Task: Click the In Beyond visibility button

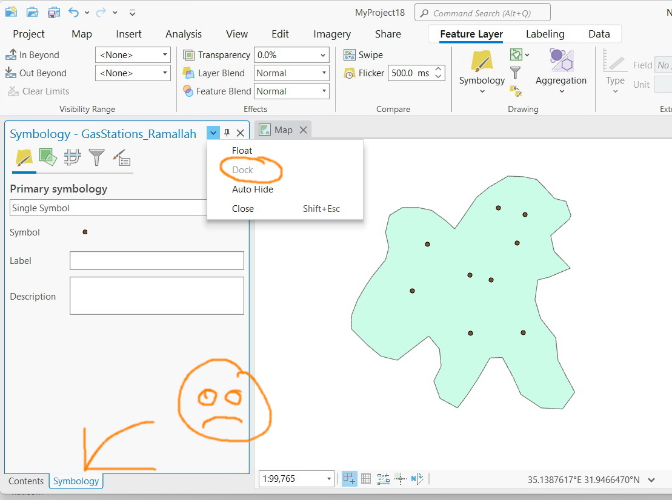Action: [33, 55]
